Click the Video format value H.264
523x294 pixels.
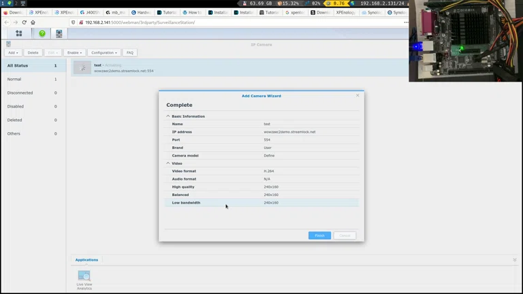pos(269,171)
